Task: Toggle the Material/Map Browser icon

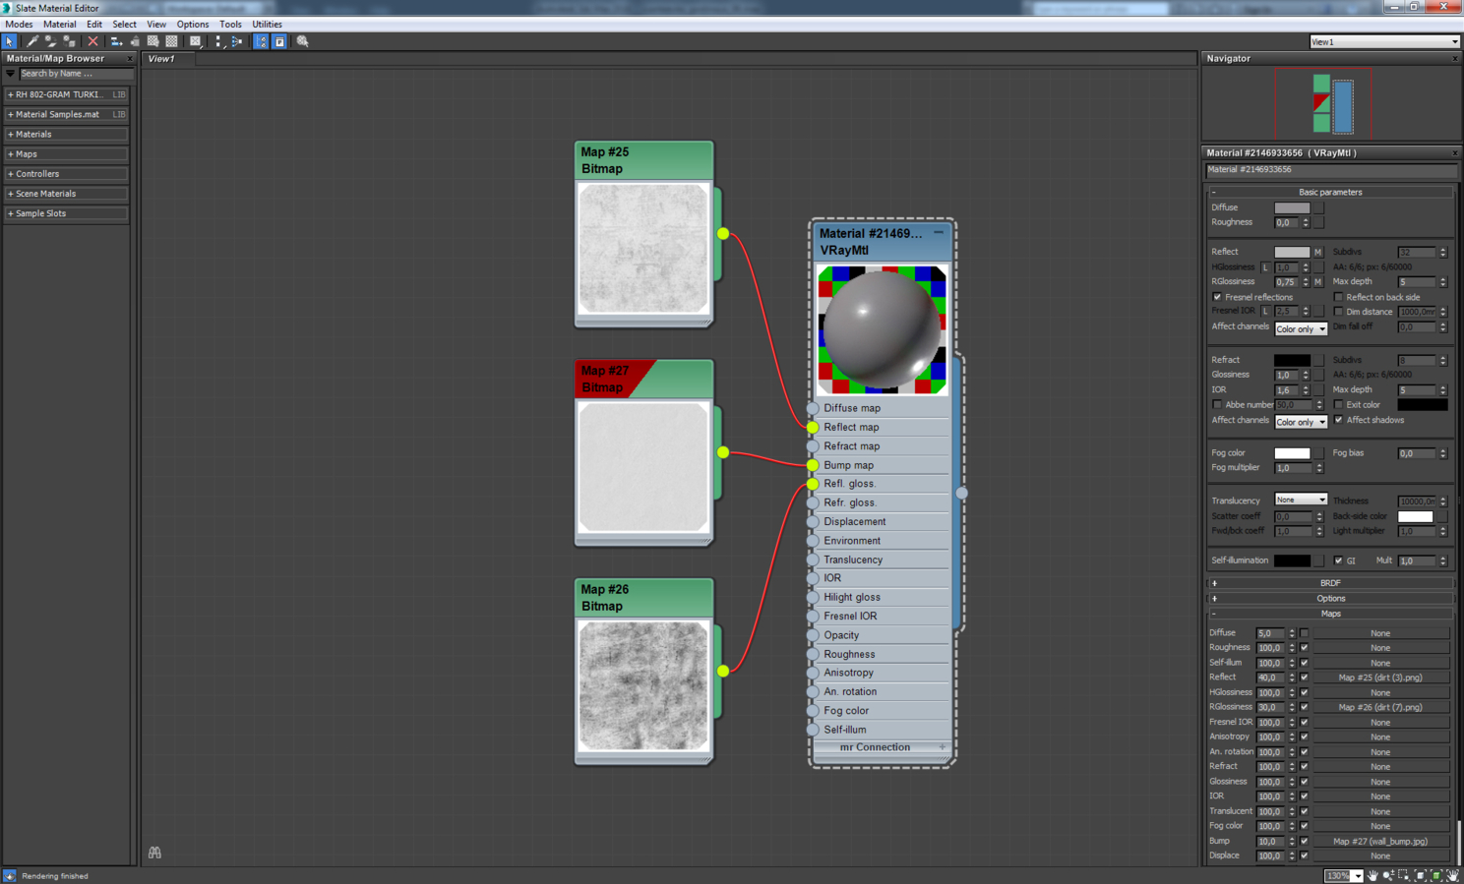Action: coord(261,41)
